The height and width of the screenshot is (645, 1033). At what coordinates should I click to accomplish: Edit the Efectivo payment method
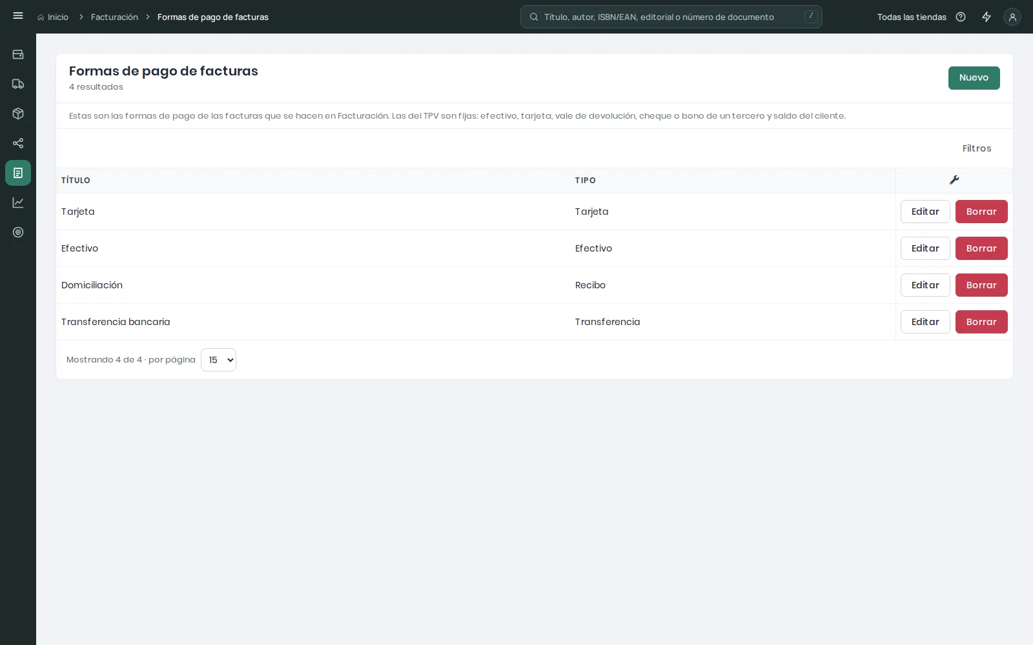pos(925,248)
